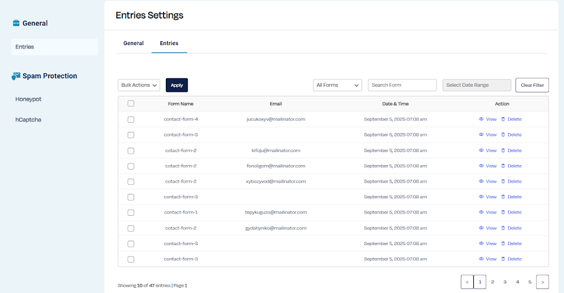
Task: Go to next page using arrow
Action: [542, 282]
